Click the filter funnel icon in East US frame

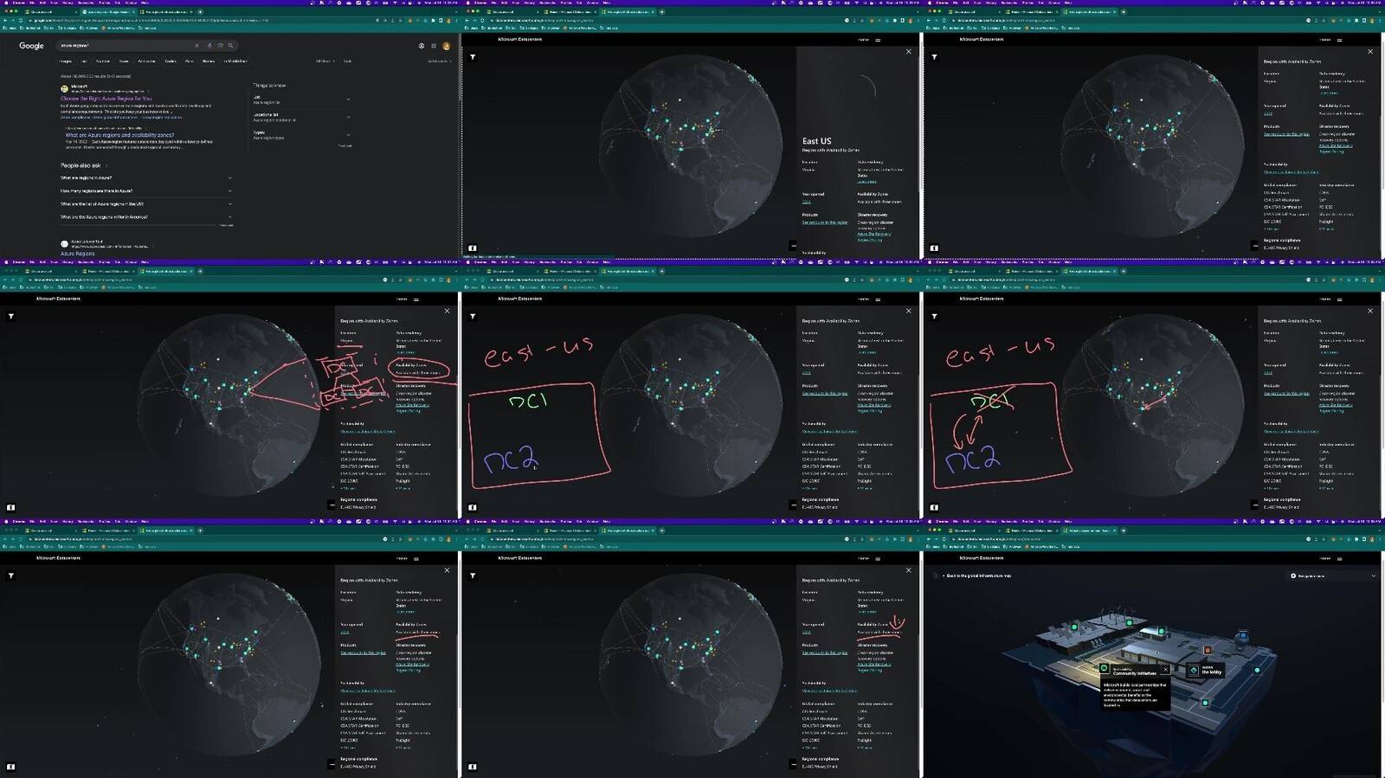[473, 57]
